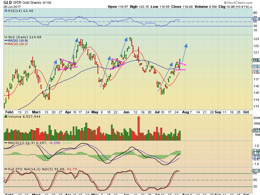260x195 pixels.
Task: Click the header Volume value 8.5M
Action: (x=213, y=7)
